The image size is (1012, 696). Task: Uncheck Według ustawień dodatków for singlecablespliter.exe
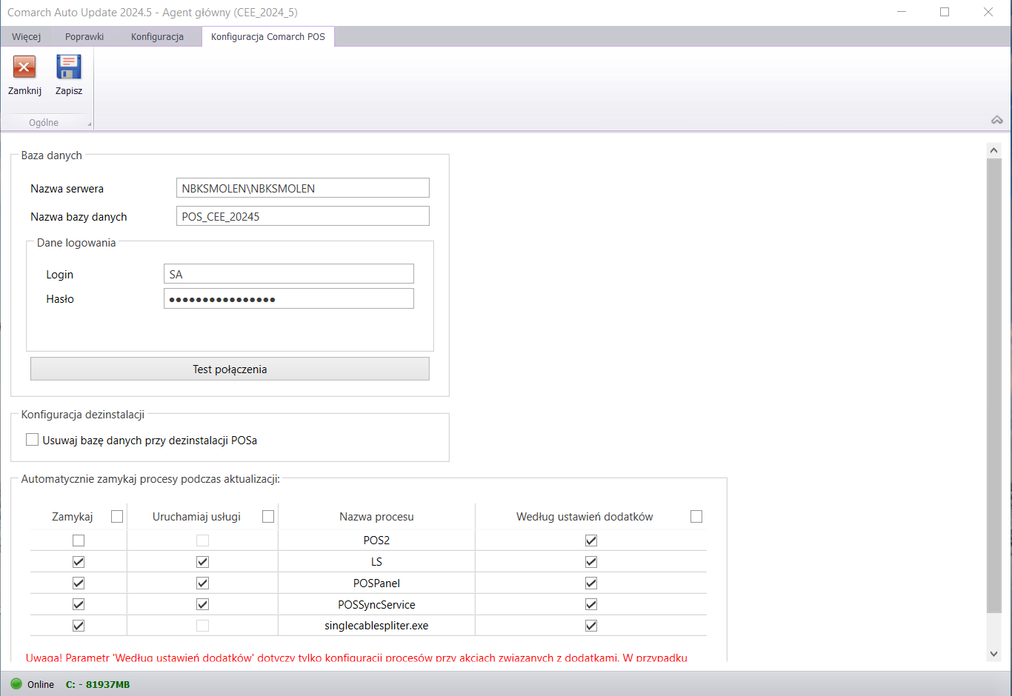[591, 626]
